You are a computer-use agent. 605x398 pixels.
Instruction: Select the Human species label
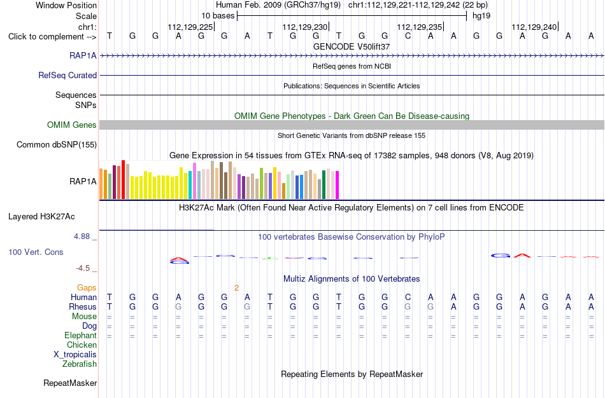coord(83,297)
